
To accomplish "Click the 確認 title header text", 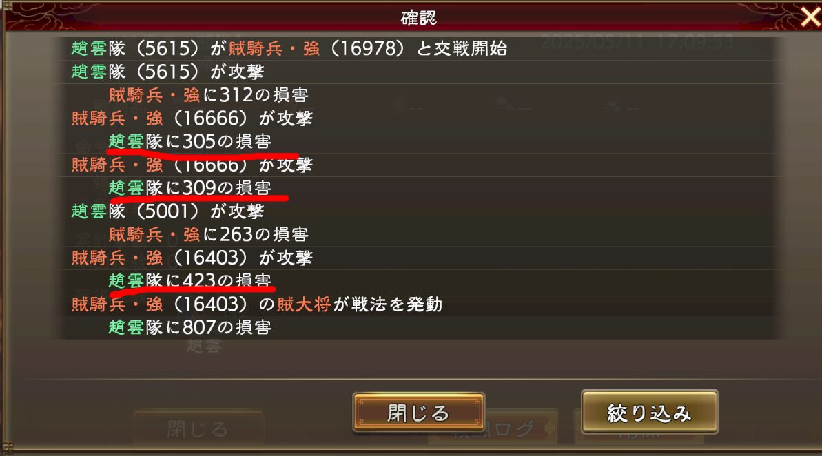I will tap(418, 18).
